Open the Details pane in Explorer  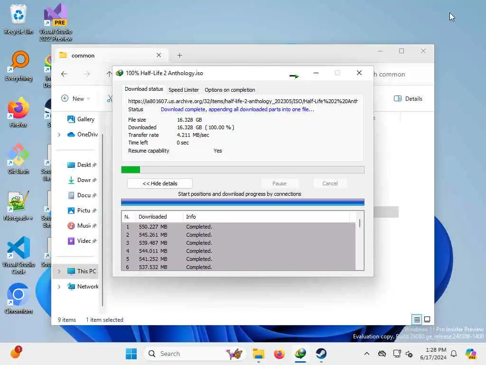(x=408, y=99)
